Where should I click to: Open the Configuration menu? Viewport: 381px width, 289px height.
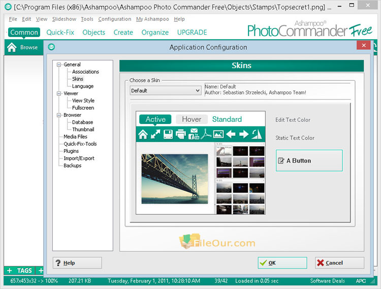click(x=114, y=19)
